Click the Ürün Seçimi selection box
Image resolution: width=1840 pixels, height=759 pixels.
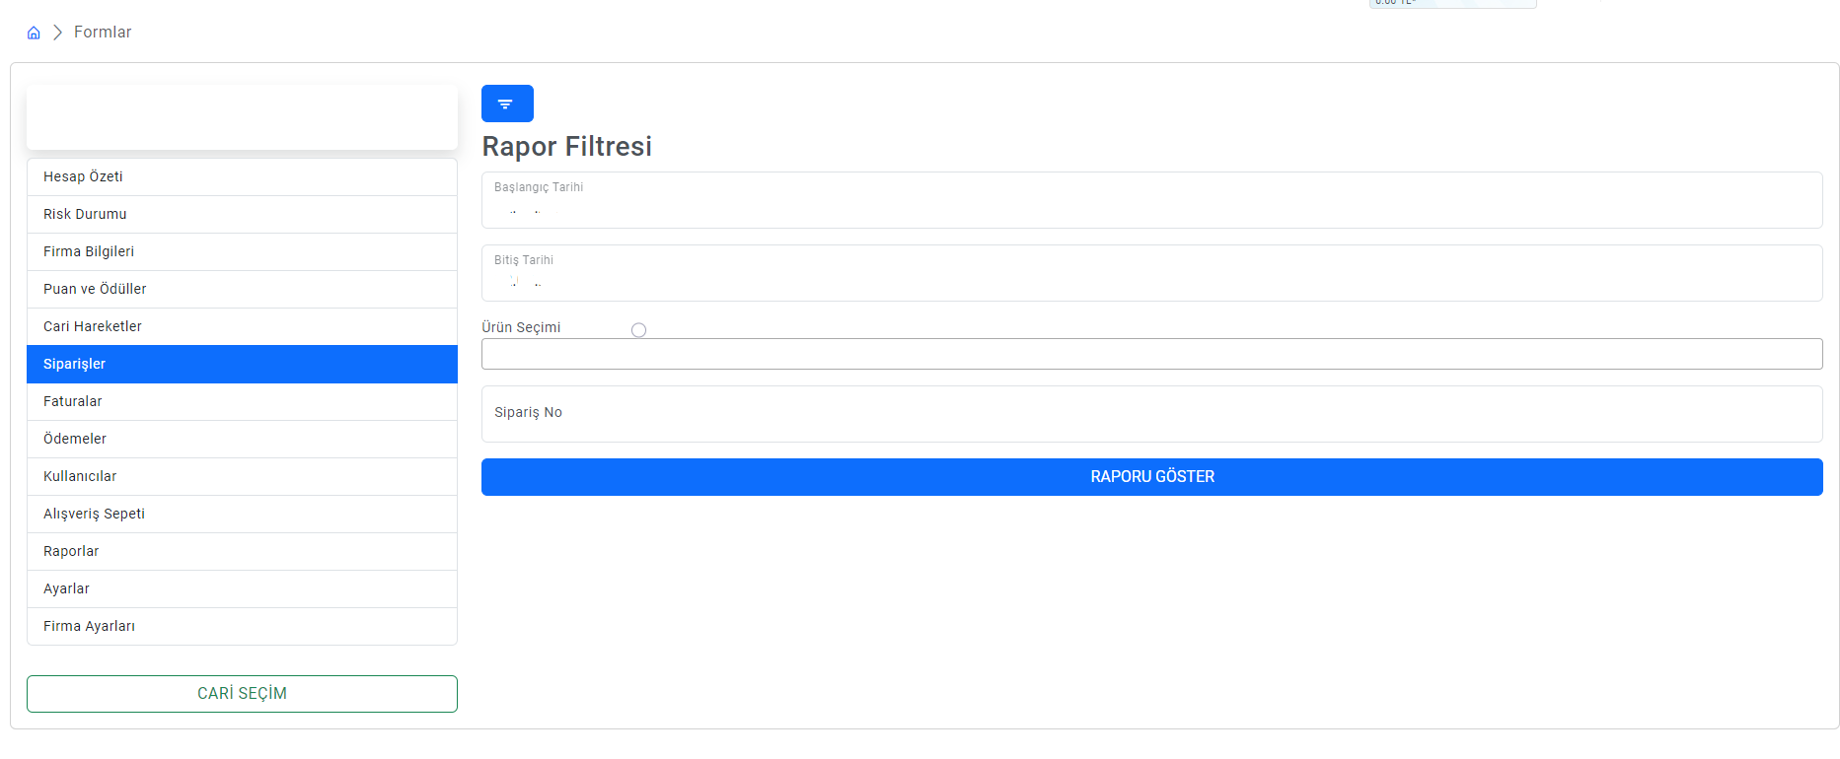pos(1151,354)
